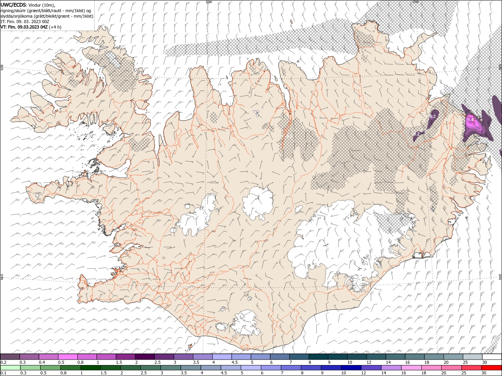The height and width of the screenshot is (376, 502).
Task: Pick the rain legend swatch starting at 0.8
Action: point(71,367)
